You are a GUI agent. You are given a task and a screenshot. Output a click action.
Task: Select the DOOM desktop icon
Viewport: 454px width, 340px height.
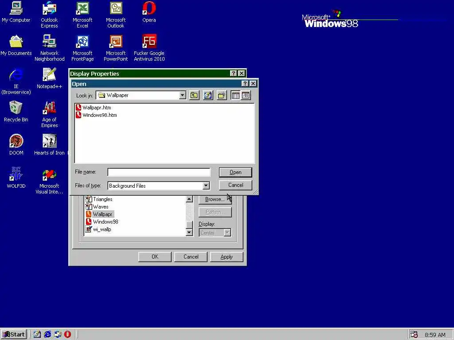[16, 145]
